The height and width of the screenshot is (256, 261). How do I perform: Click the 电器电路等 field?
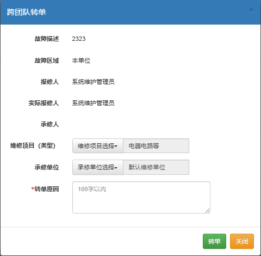coord(156,146)
